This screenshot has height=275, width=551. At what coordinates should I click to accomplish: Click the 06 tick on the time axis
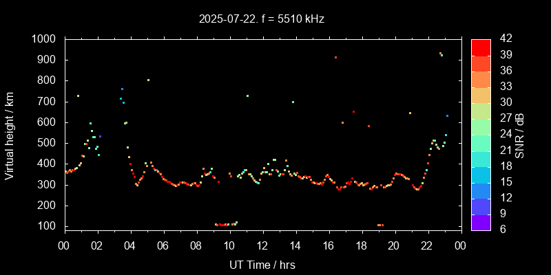163,246
